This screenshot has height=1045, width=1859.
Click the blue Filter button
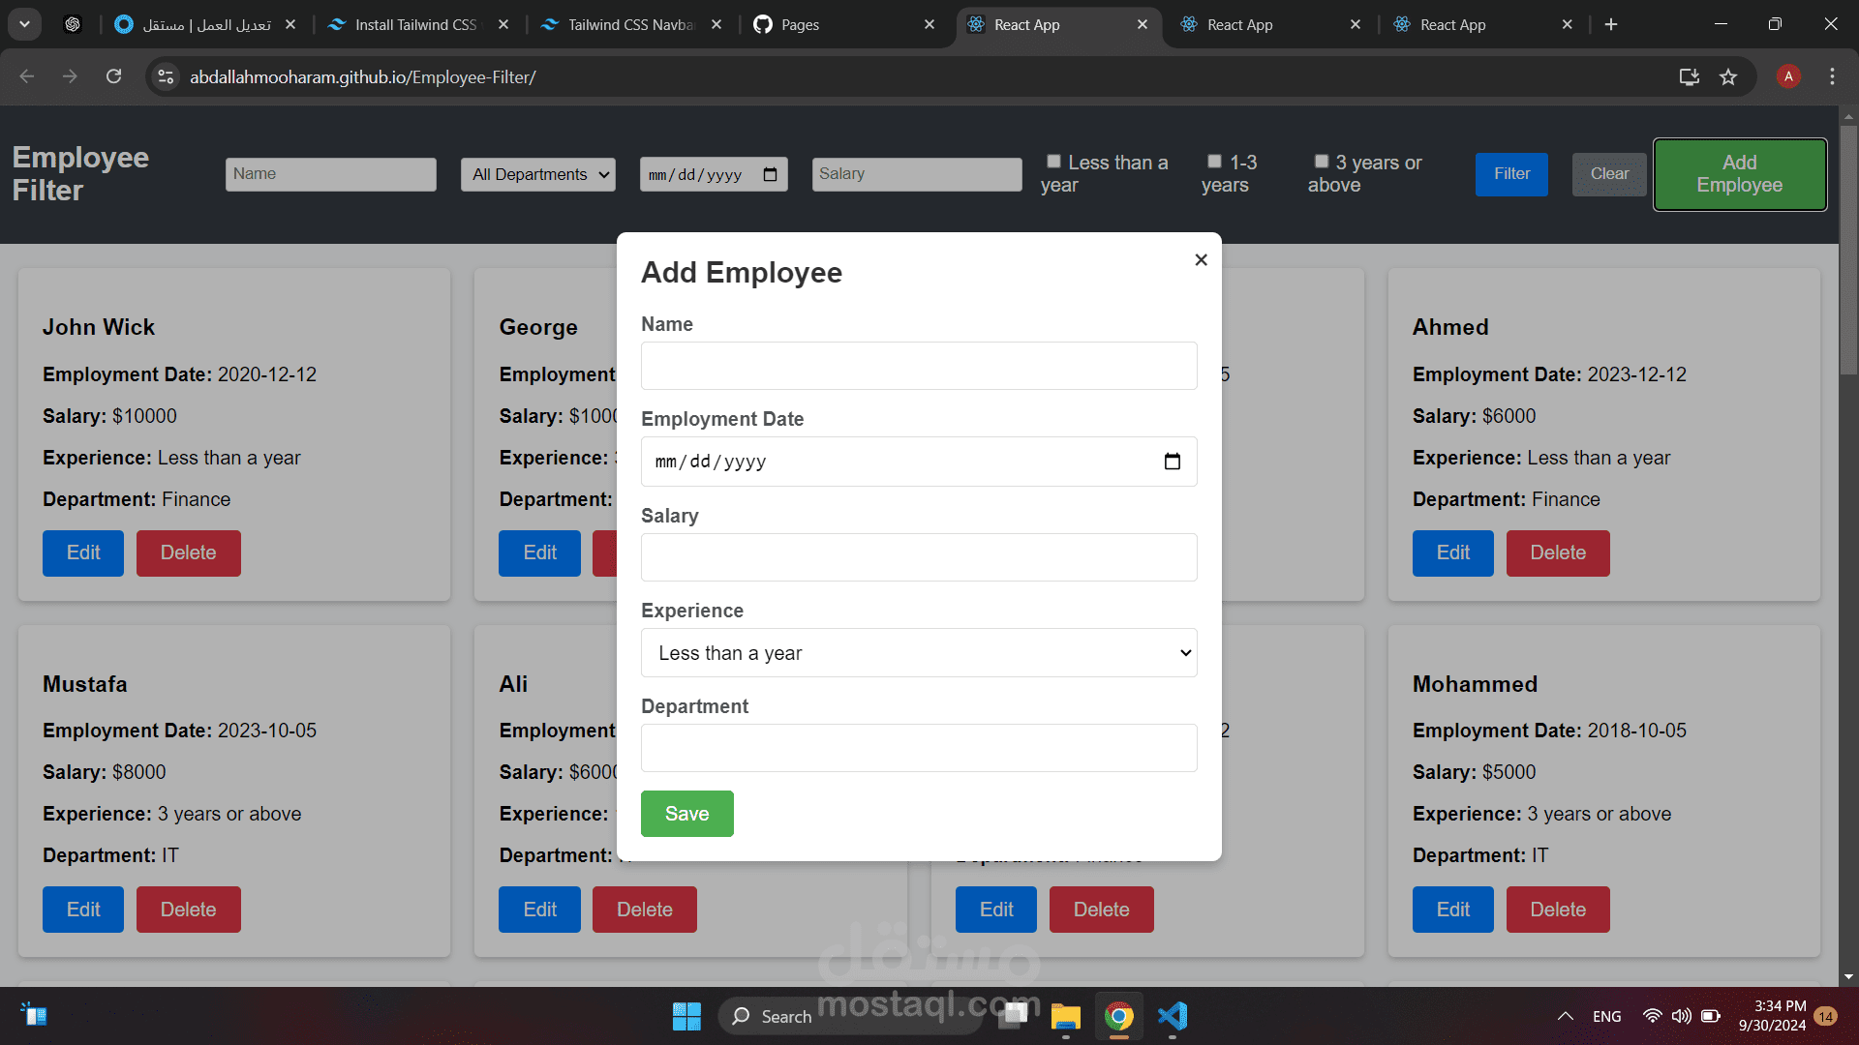(1511, 174)
